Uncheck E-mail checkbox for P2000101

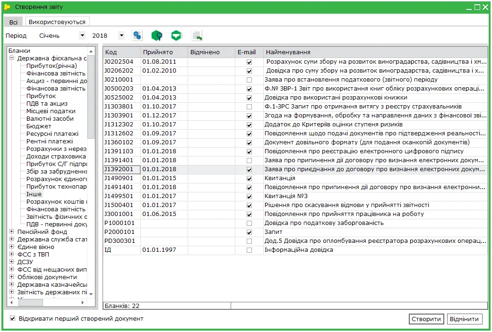click(x=249, y=232)
